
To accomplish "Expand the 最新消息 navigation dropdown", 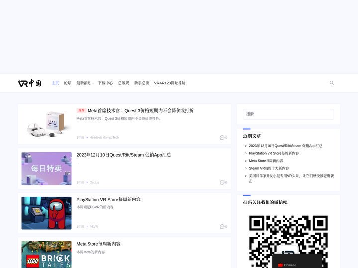I will point(85,83).
